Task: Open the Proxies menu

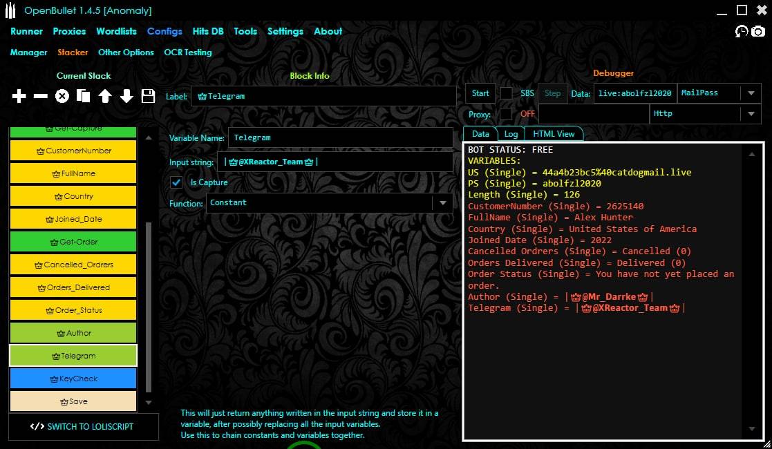Action: (69, 31)
